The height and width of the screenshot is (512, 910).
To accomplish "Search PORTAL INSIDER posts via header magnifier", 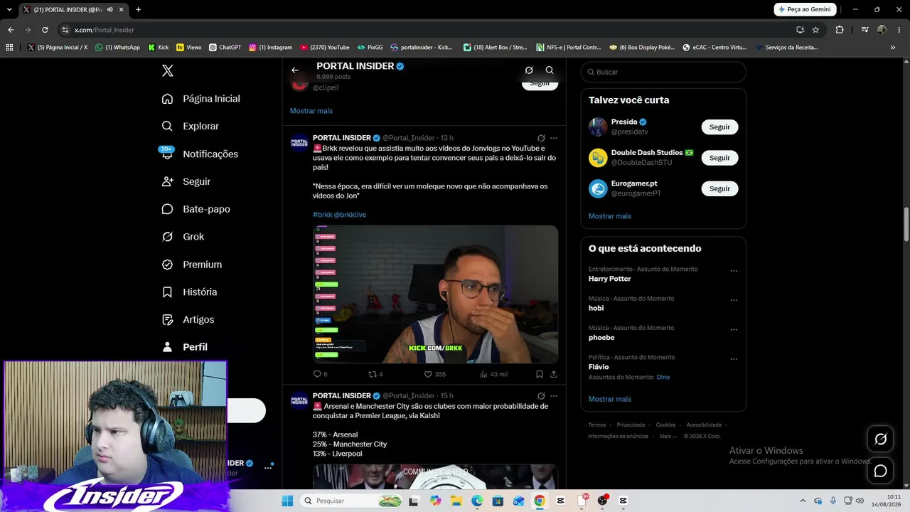I will coord(550,70).
